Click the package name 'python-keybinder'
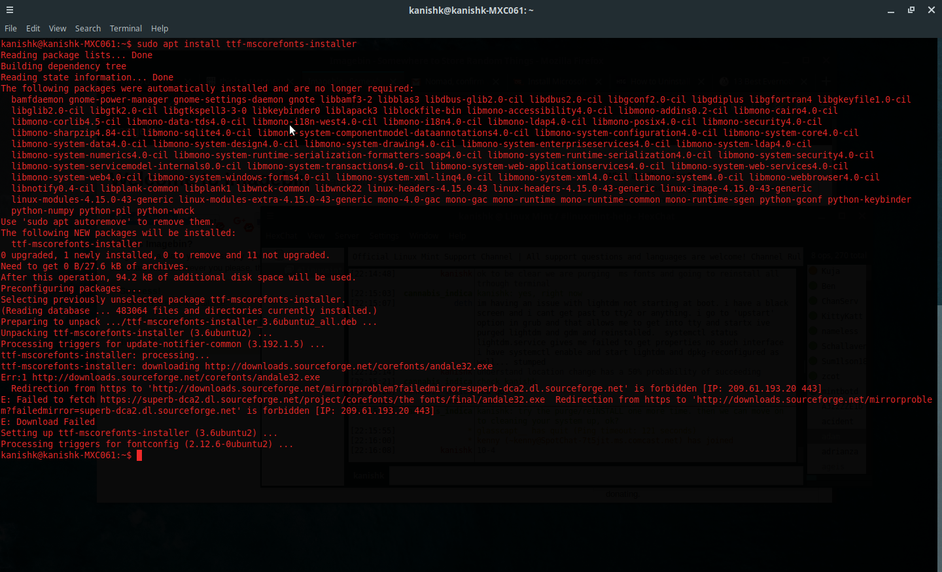 [869, 199]
